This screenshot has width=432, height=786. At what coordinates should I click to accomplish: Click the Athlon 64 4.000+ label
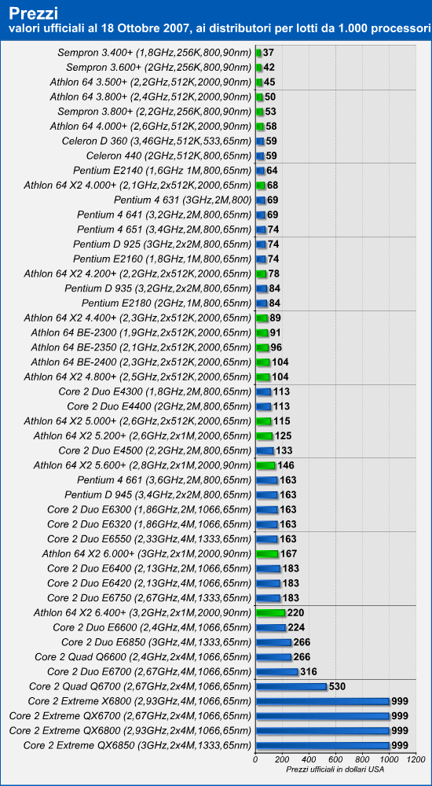point(150,126)
